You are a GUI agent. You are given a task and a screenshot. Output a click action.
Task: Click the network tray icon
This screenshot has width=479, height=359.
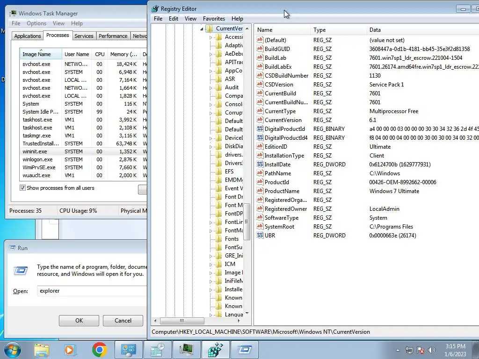coord(409,350)
